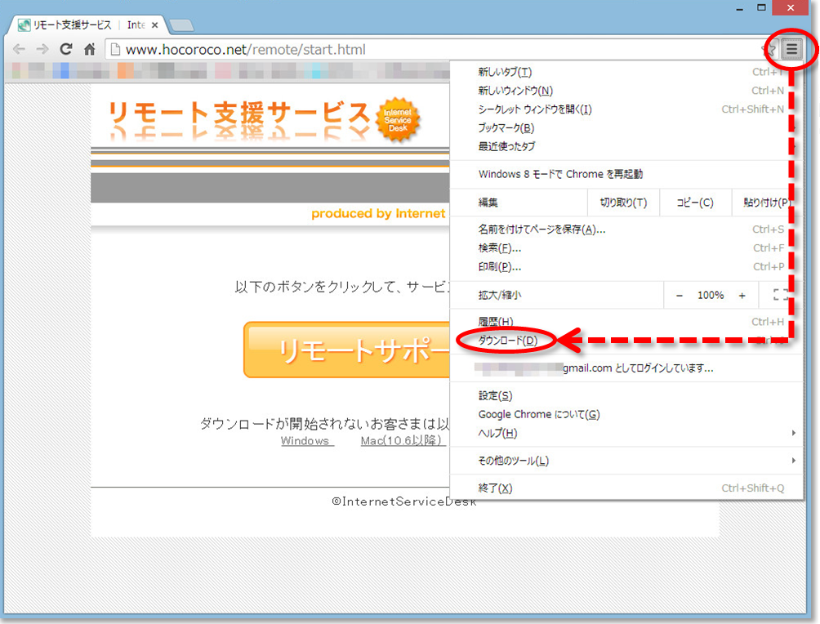Choose 新しいウィンドウ(N) menu entry
The width and height of the screenshot is (820, 624).
click(626, 91)
